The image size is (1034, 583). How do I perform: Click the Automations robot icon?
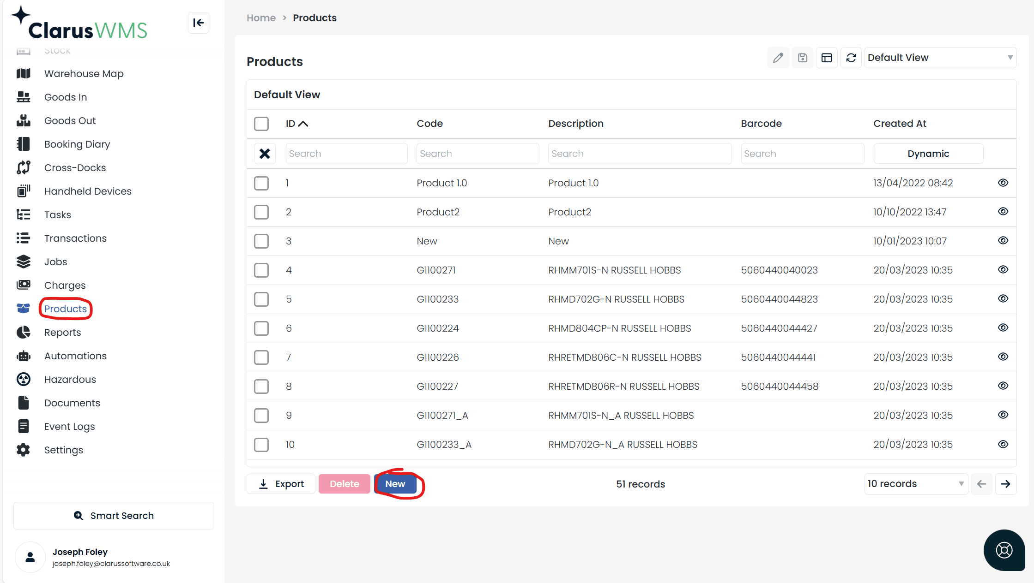click(x=24, y=356)
